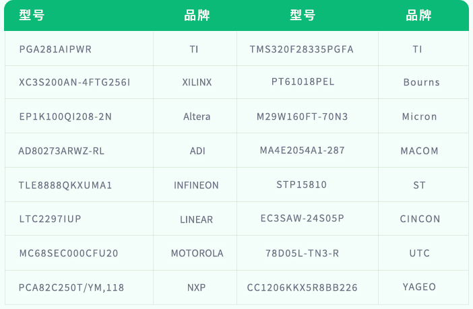This screenshot has width=473, height=309.
Task: Select part number PT61018PEL
Action: pos(303,81)
